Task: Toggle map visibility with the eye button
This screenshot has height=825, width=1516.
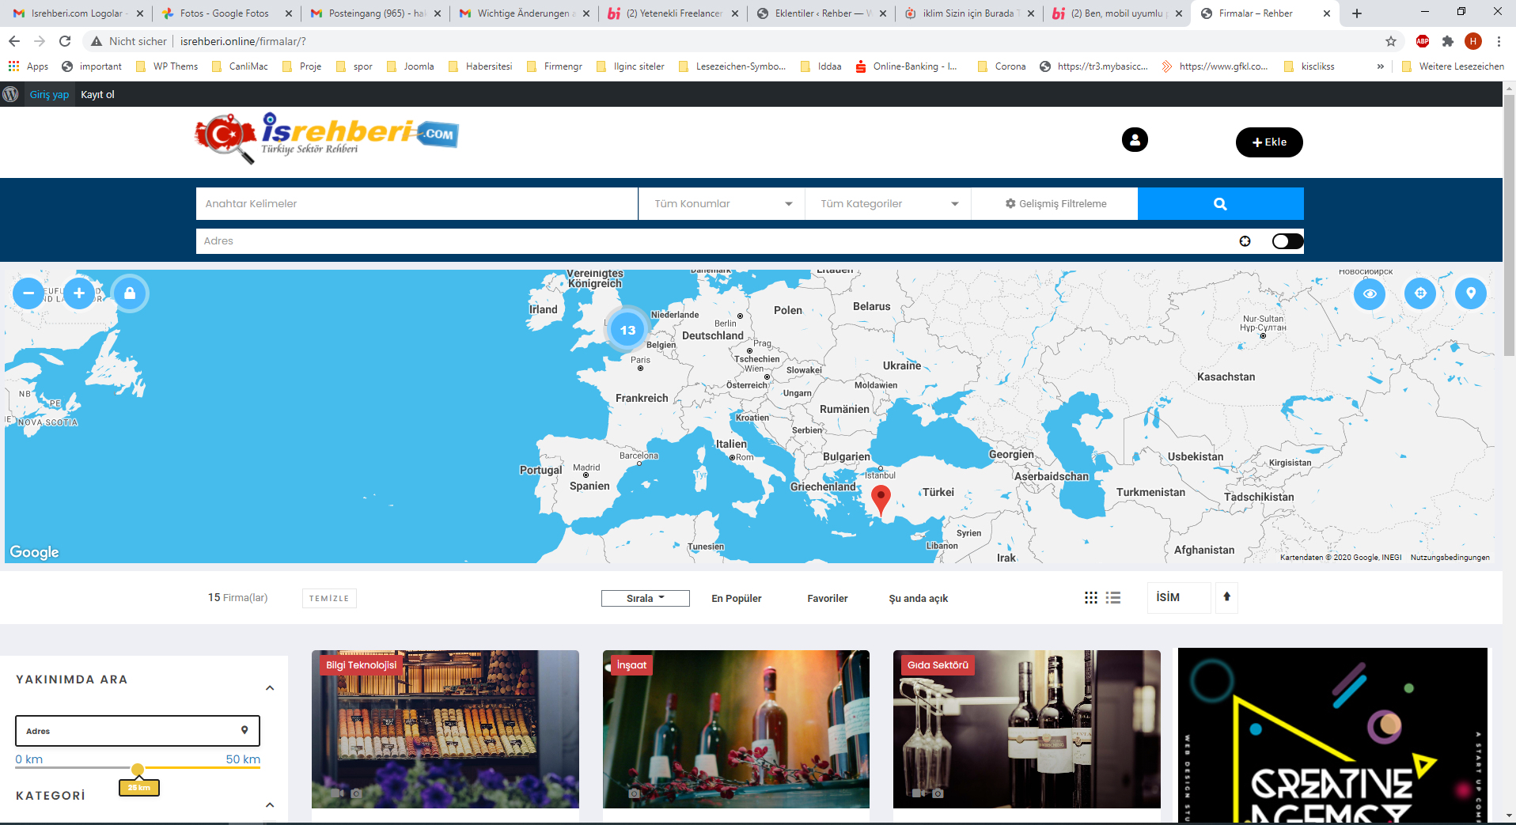Action: pyautogui.click(x=1370, y=293)
